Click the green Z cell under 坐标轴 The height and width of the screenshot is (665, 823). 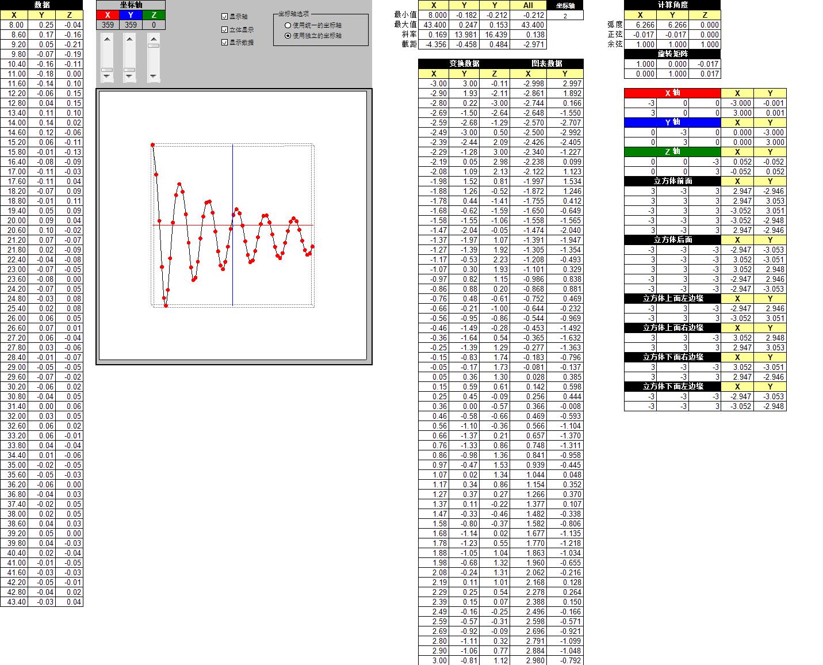point(154,15)
